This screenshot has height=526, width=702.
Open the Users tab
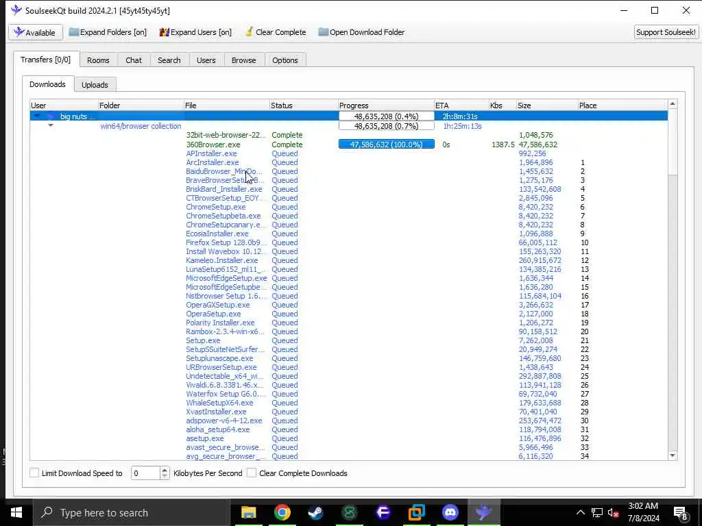pos(206,60)
